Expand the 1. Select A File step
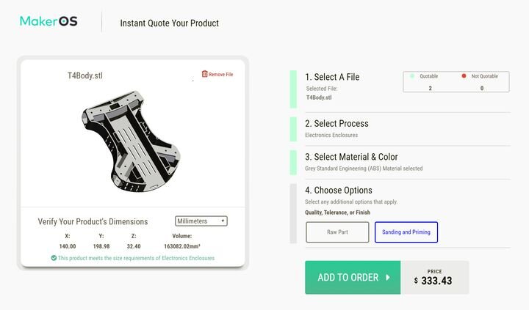 [337, 77]
